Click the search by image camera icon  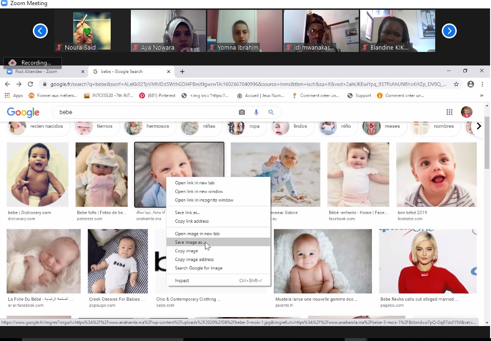coord(242,112)
